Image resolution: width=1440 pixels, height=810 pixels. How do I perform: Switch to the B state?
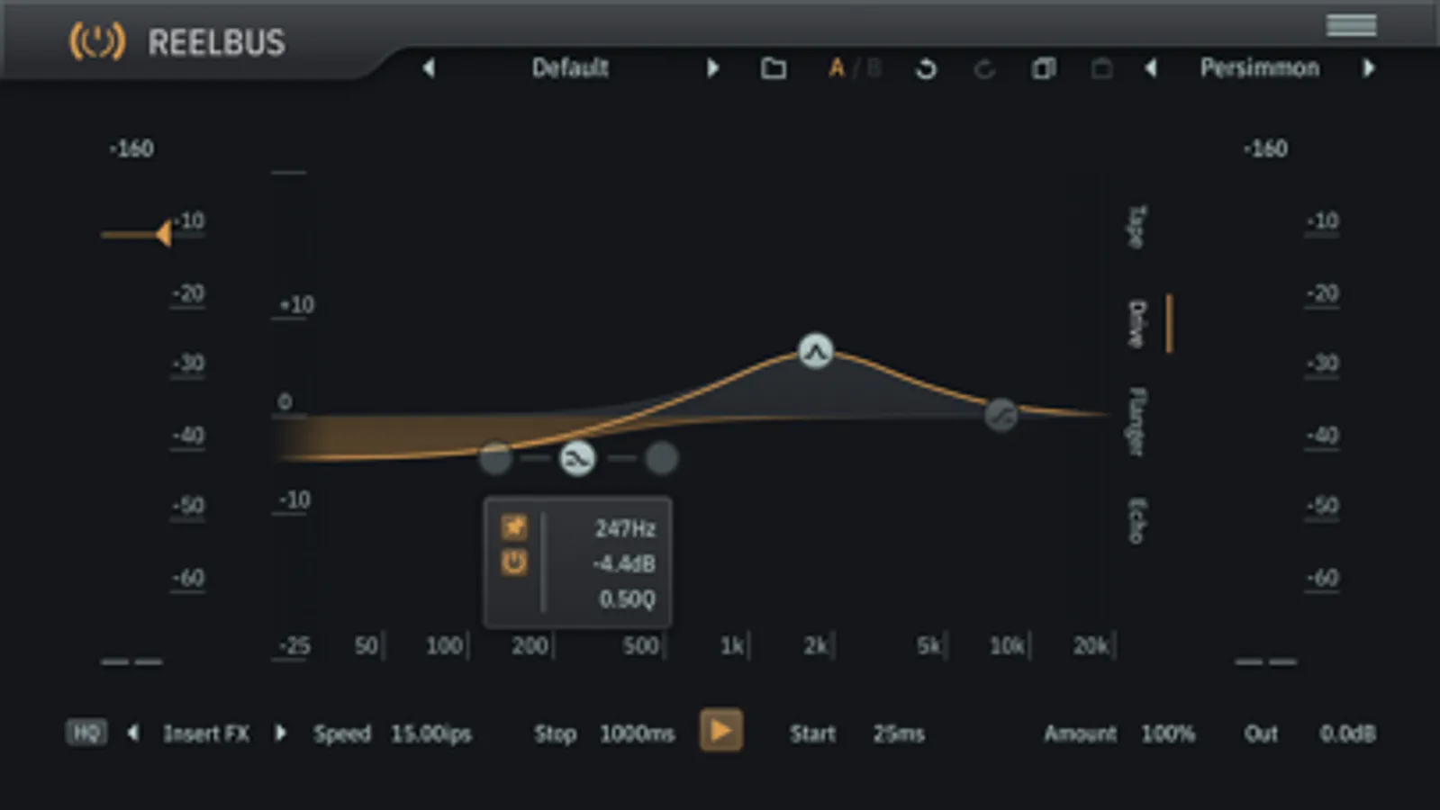point(874,68)
